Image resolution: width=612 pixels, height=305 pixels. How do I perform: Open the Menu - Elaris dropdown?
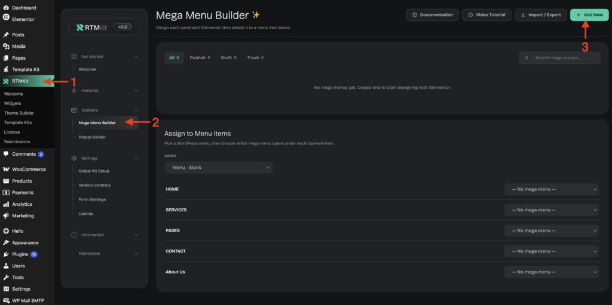coord(219,168)
